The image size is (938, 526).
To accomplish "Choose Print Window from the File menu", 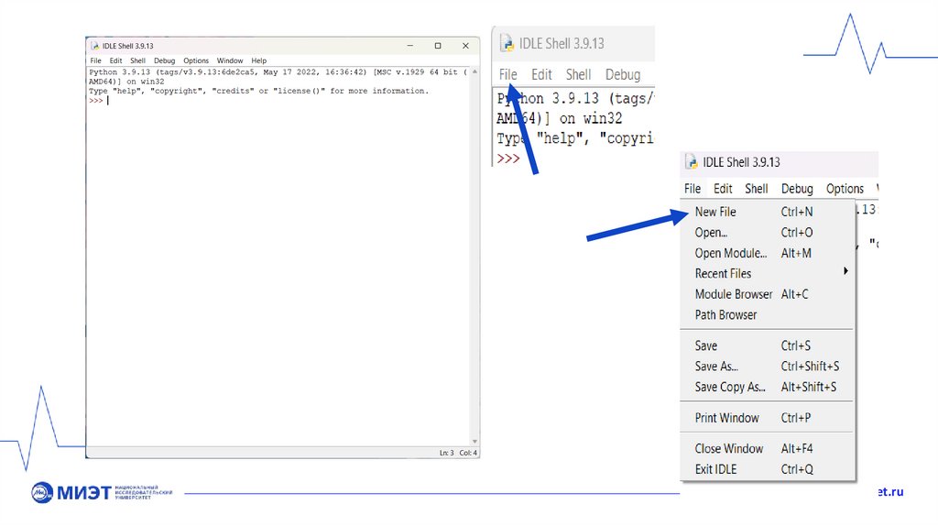I will point(768,418).
